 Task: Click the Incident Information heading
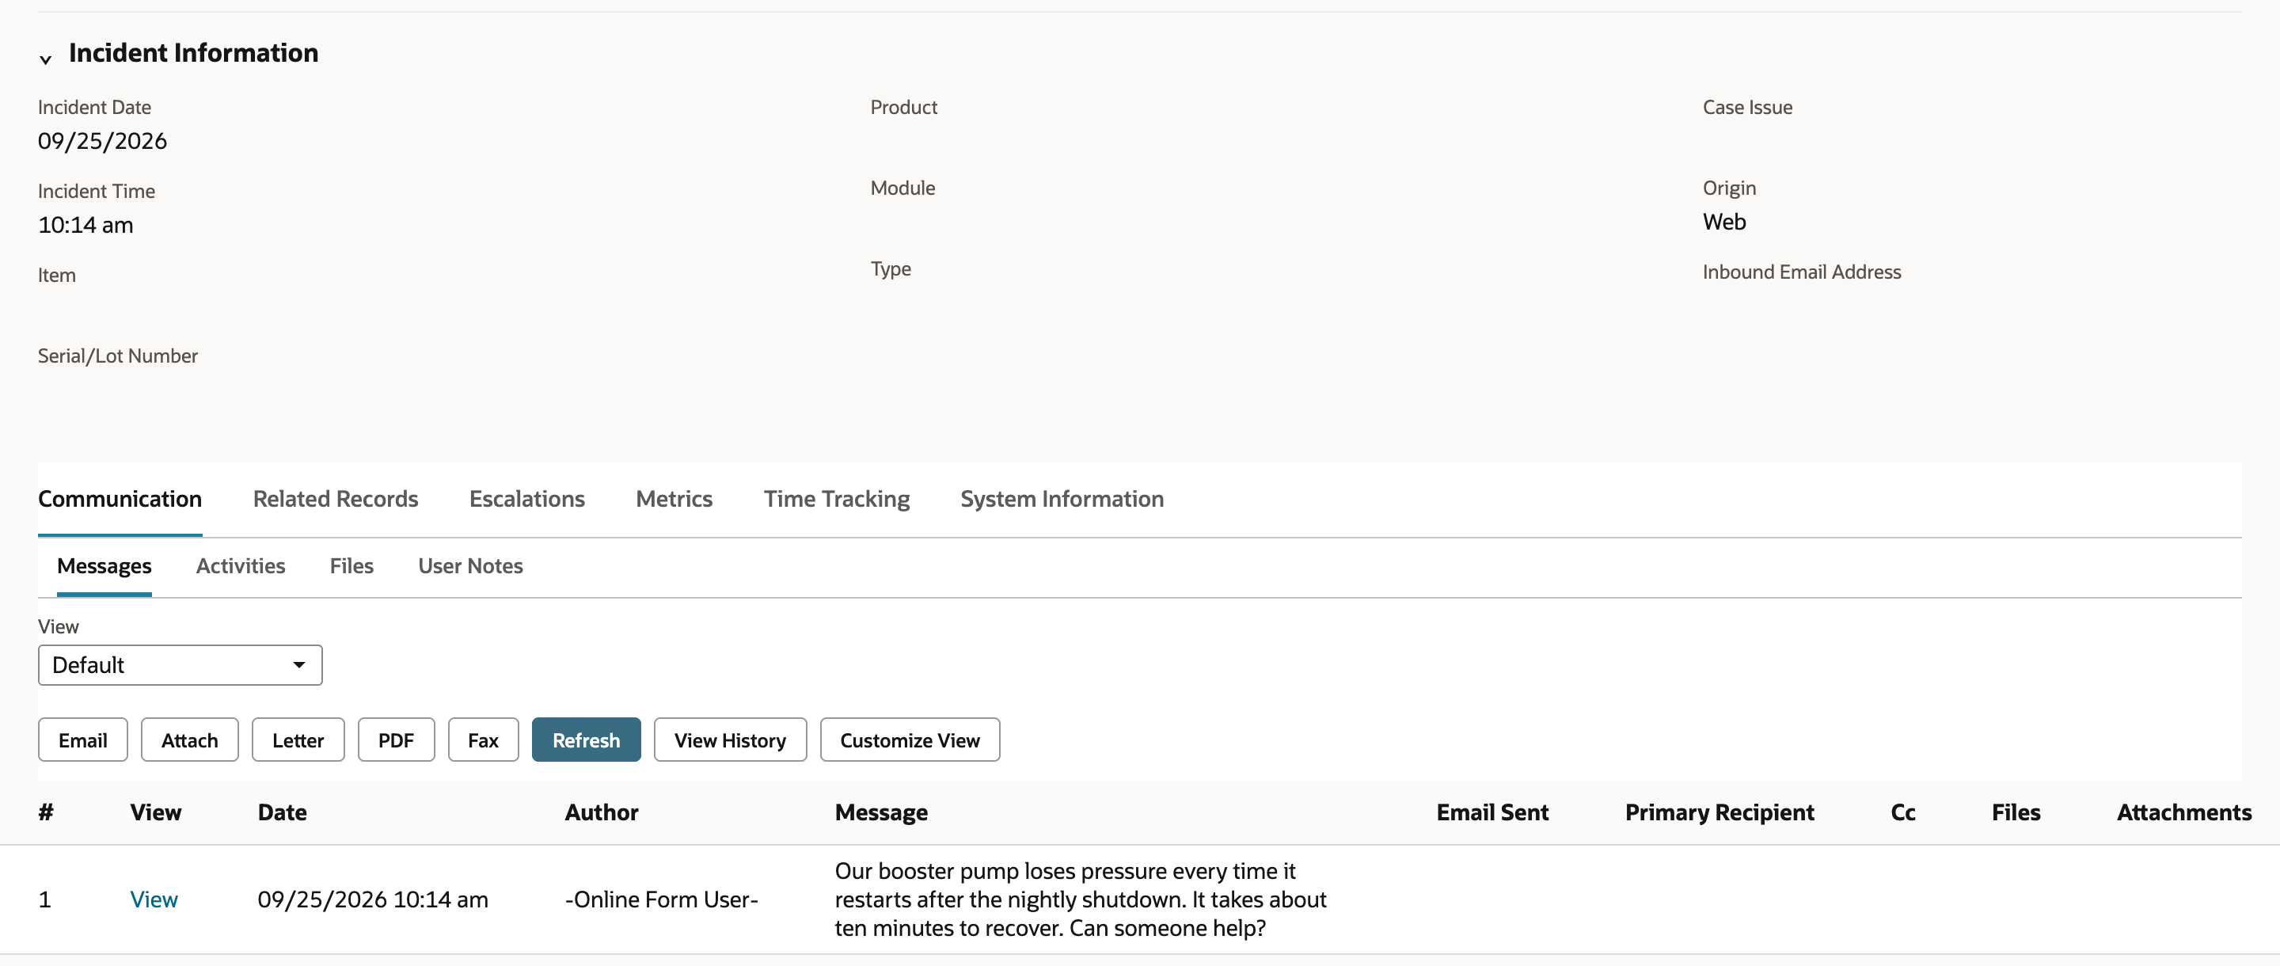(194, 52)
